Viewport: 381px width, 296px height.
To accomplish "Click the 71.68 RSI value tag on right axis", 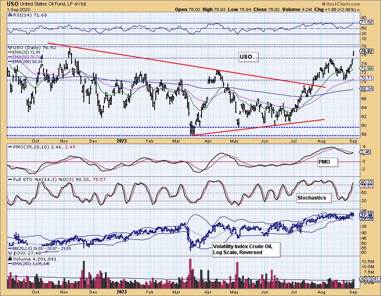I will tap(367, 22).
